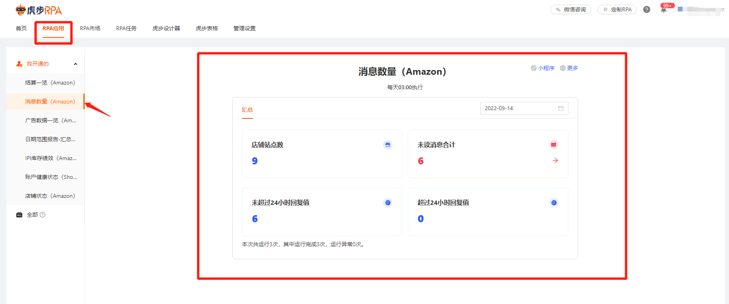Click the blue icon on 超过24小时回复值 card
Viewport: 729px width, 304px height.
coord(554,203)
